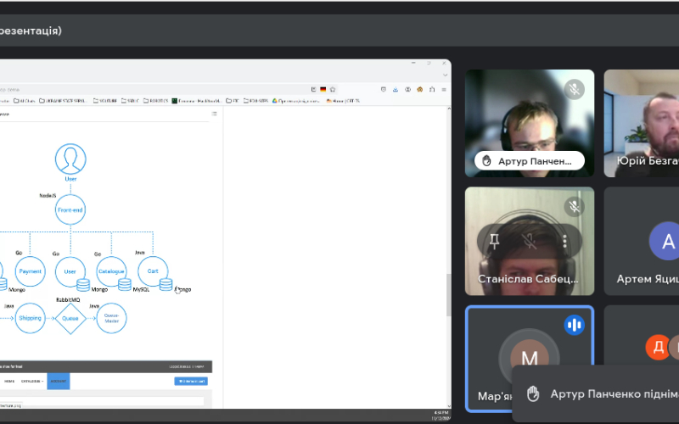Image resolution: width=679 pixels, height=424 pixels.
Task: Click the database icon next to Cart
Action: (x=166, y=284)
